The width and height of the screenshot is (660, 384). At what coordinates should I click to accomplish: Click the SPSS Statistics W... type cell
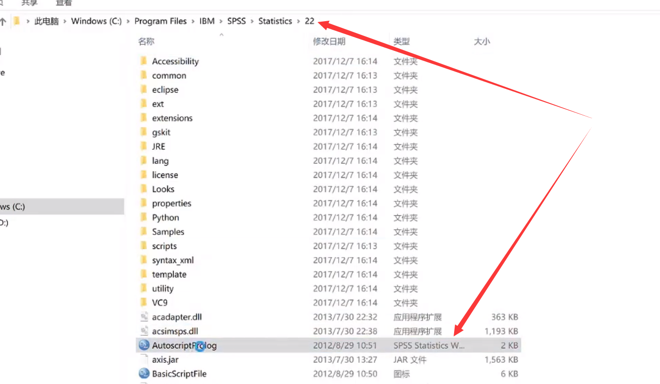click(x=429, y=345)
